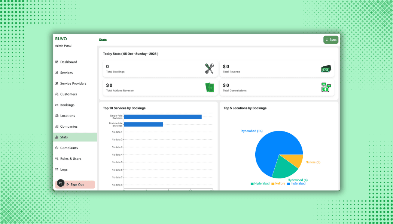
Task: Click the wrench tools Total Bookings icon
Action: coord(209,69)
